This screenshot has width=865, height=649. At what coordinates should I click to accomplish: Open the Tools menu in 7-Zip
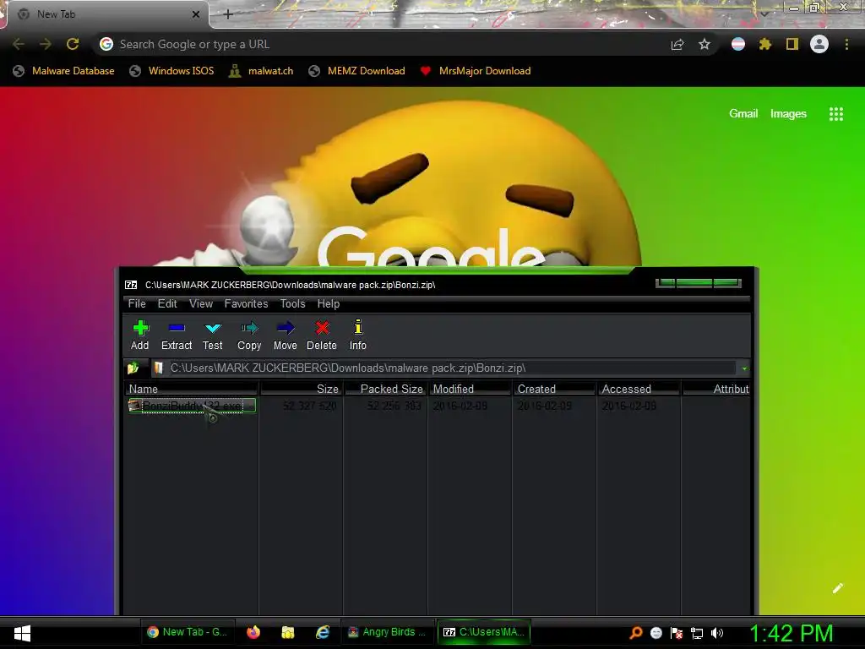[x=292, y=303]
